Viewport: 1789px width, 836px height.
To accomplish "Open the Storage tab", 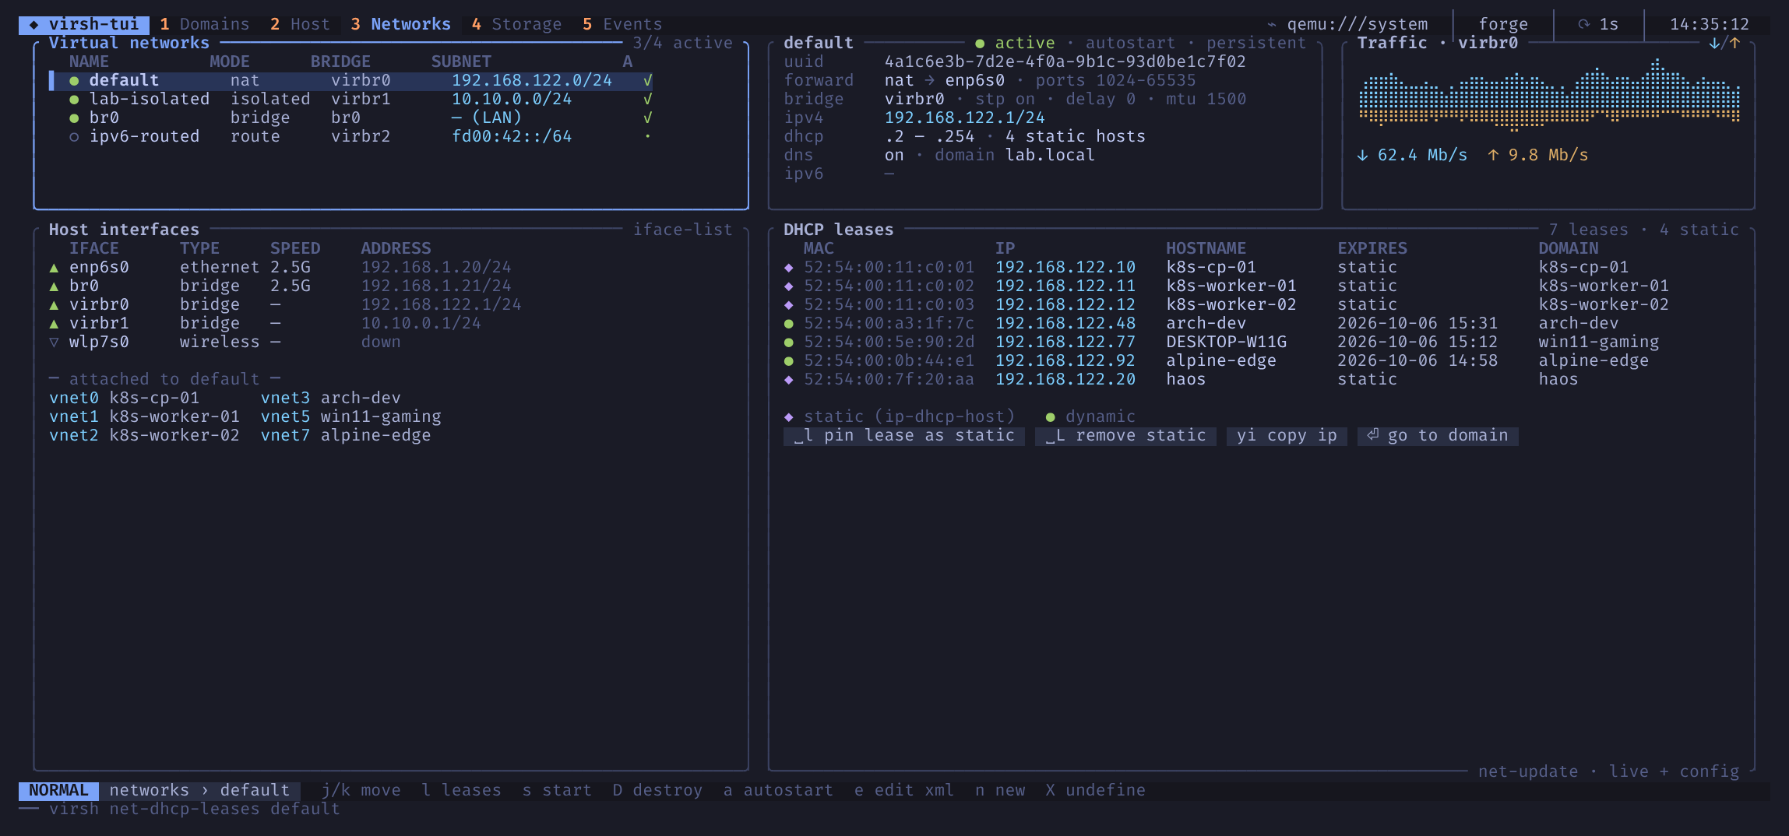I will tap(516, 24).
